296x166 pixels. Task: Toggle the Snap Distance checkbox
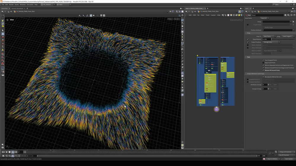click(248, 39)
